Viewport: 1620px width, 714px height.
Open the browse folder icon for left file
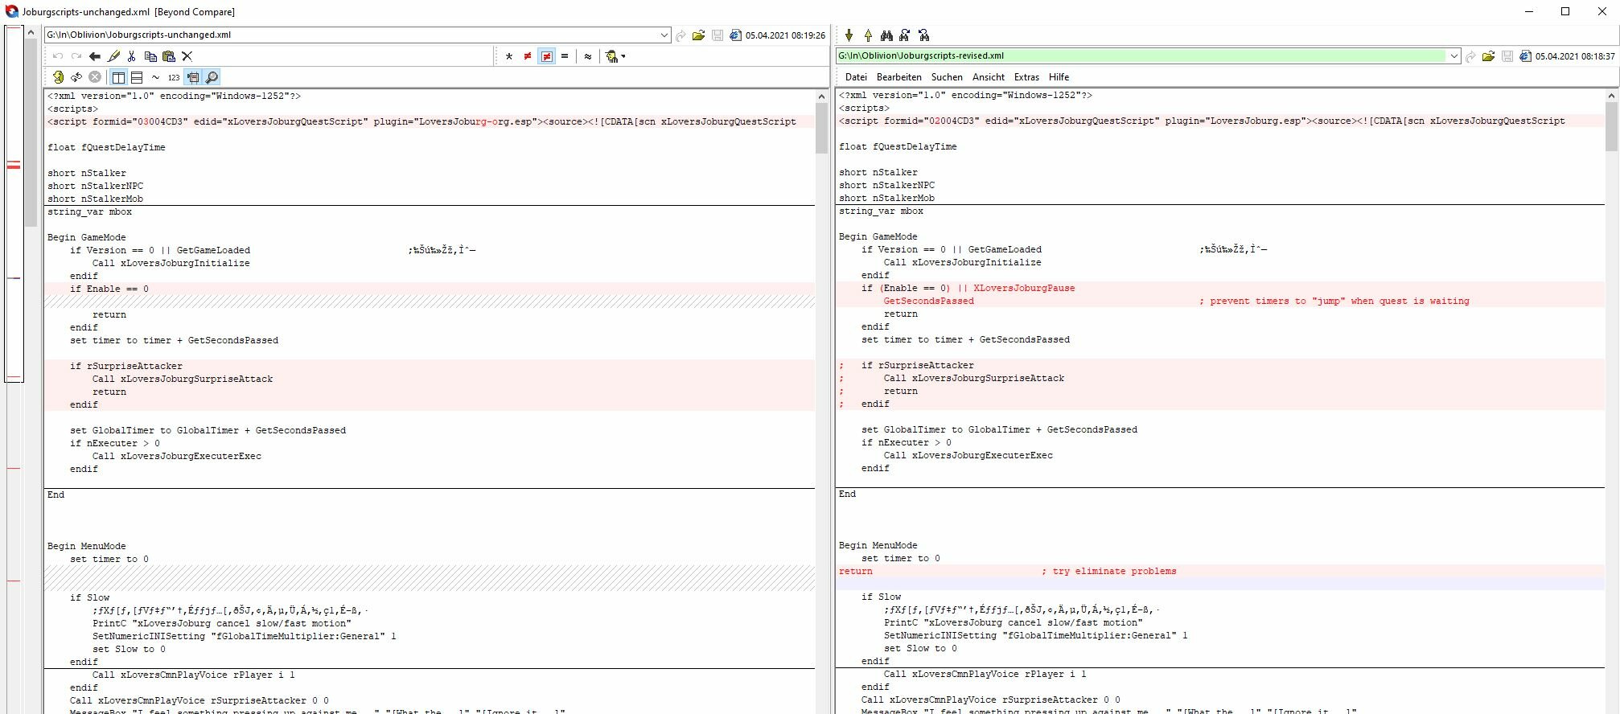tap(698, 35)
